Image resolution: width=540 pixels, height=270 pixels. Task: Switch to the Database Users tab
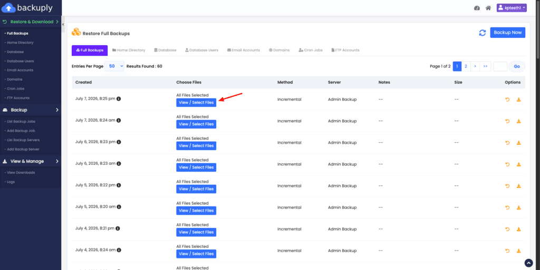point(202,50)
